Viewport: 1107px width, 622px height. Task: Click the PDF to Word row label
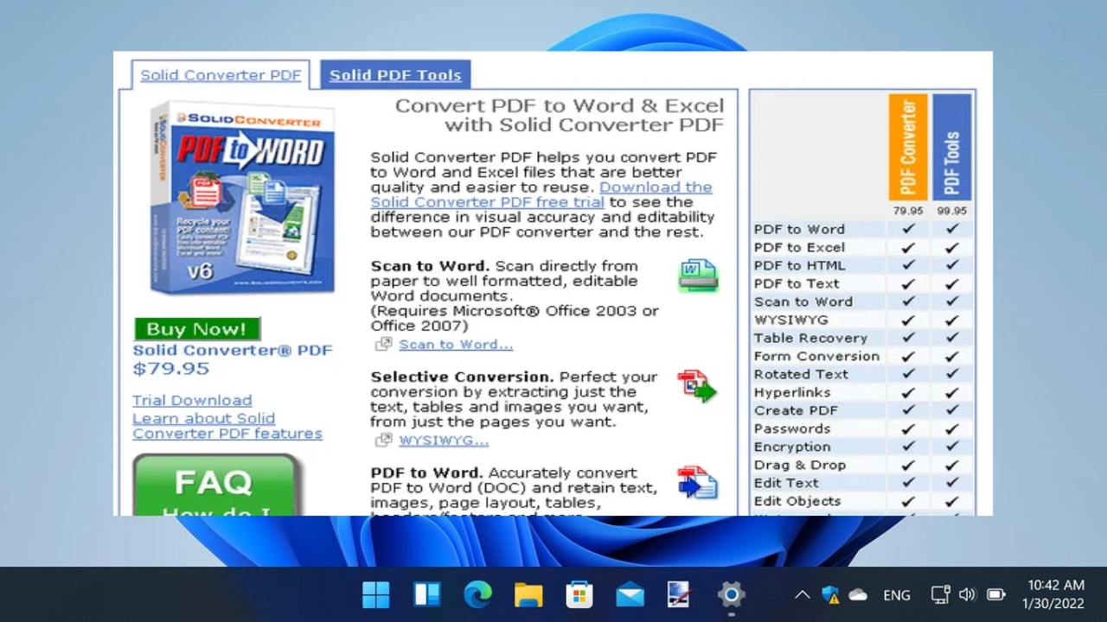coord(799,229)
